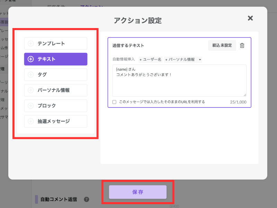277x208 pixels.
Task: Choose the 抽選メッセージ action type
Action: 56,121
